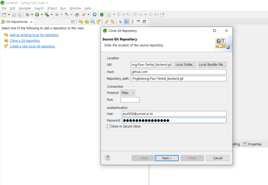
Task: Click the Password field
Action: click(x=174, y=120)
